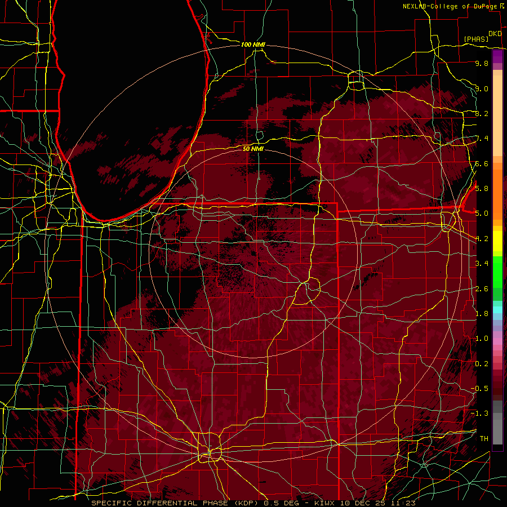Click the -1.3 value on color scale

click(x=479, y=413)
